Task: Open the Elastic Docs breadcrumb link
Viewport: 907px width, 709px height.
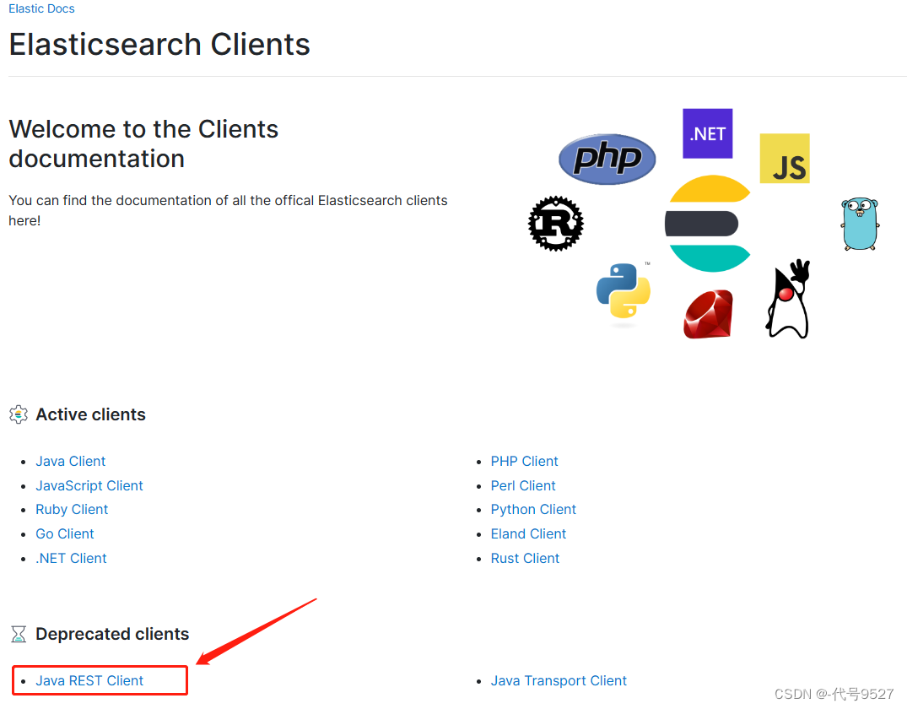Action: pyautogui.click(x=41, y=8)
